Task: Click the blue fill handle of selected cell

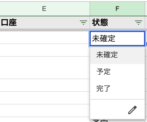Action: point(146,44)
